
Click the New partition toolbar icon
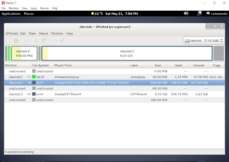pyautogui.click(x=8, y=41)
